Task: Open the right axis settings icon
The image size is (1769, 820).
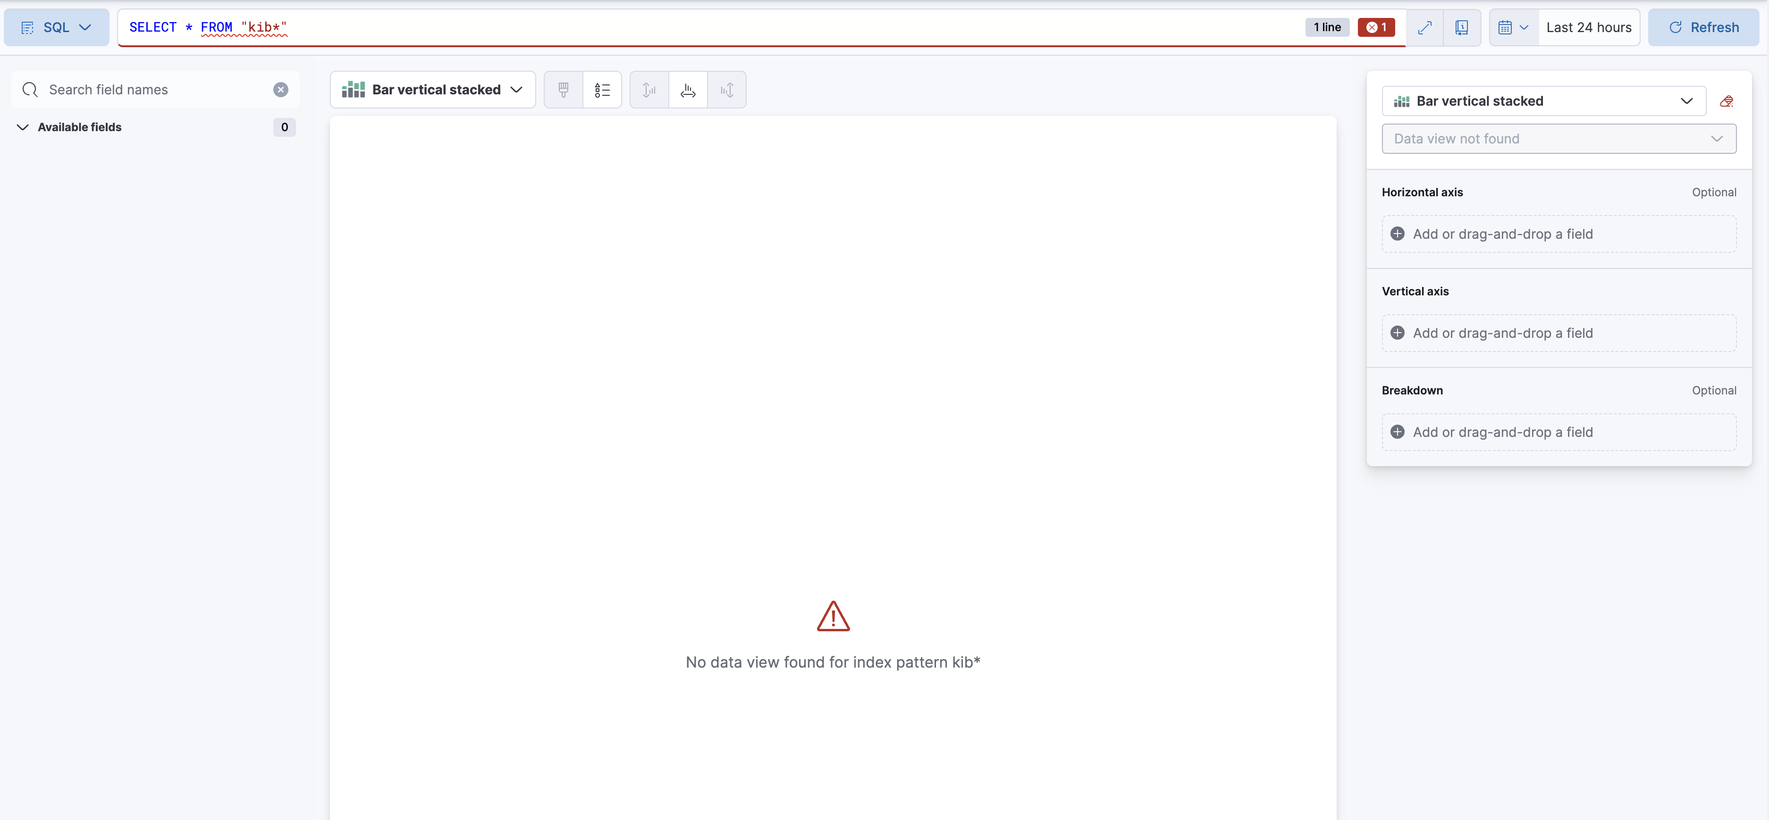Action: [726, 89]
